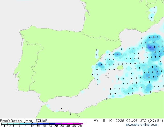
Task: Click the '-17' precipitation value on map
Action: tap(150, 47)
